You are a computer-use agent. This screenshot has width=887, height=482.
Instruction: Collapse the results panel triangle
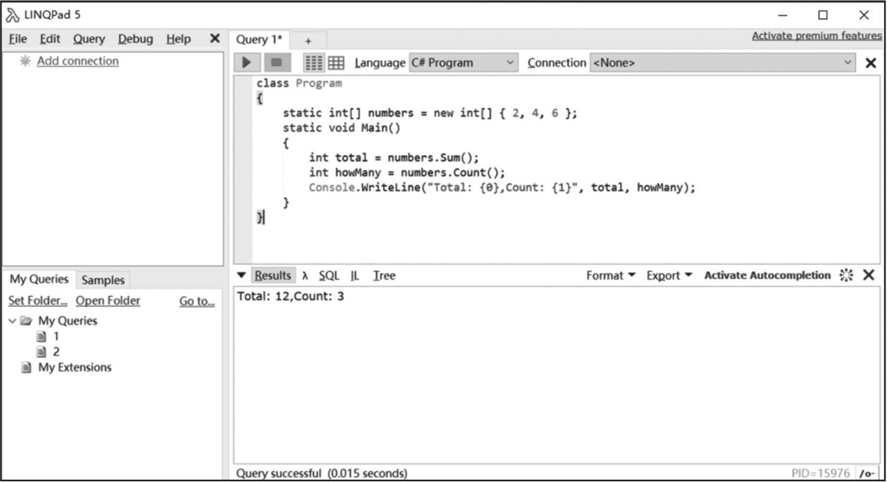coord(242,276)
